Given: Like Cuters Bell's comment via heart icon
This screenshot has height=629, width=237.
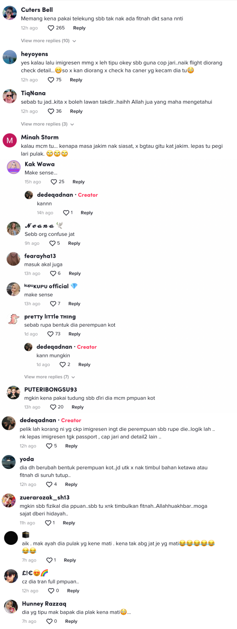Looking at the screenshot, I should coord(51,28).
